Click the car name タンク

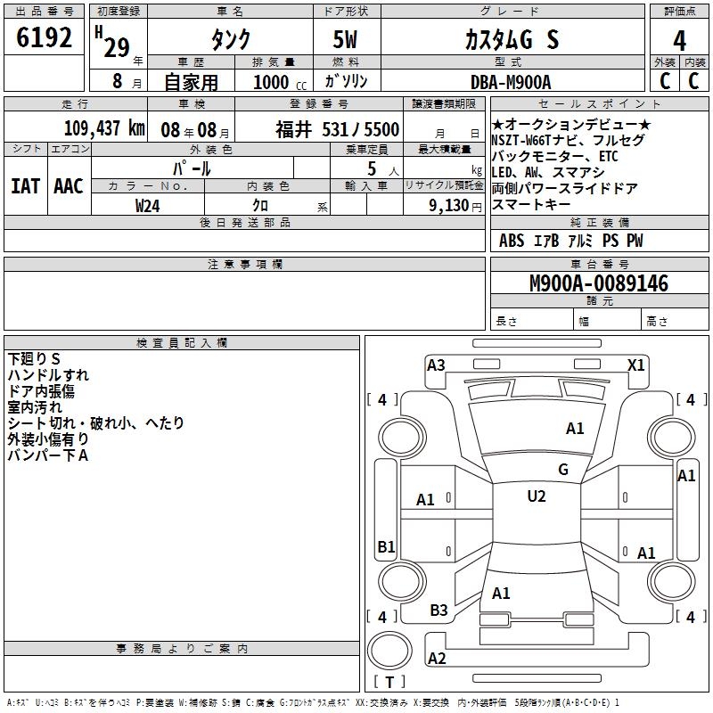tap(229, 39)
